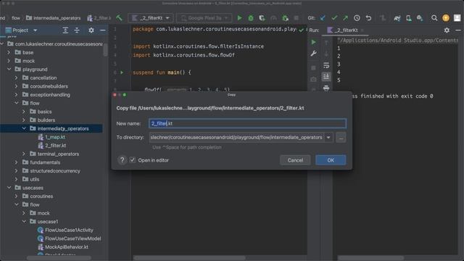464x261 pixels.
Task: Click the Git commit checkmark icon
Action: pyautogui.click(x=334, y=18)
